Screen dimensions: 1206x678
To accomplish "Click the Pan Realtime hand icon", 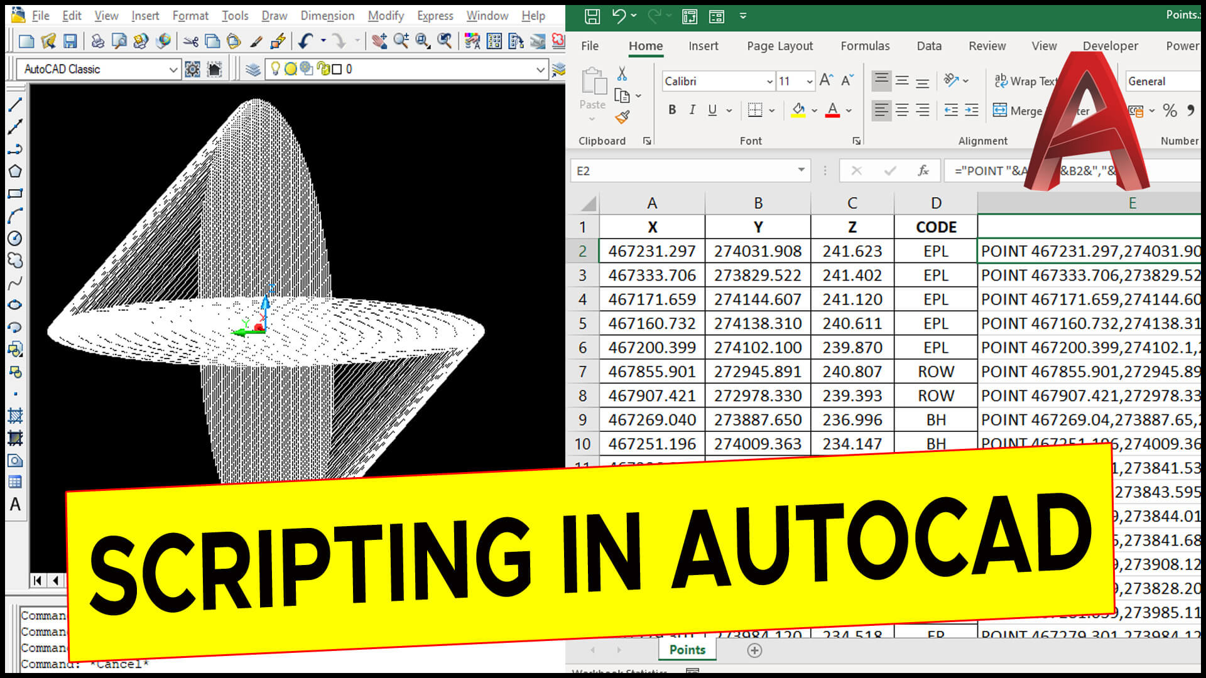I will coord(379,40).
